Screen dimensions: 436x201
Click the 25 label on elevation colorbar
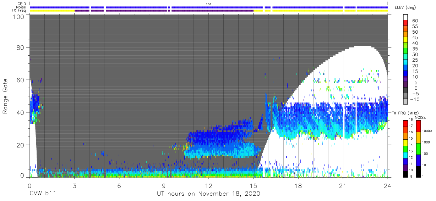pos(415,60)
